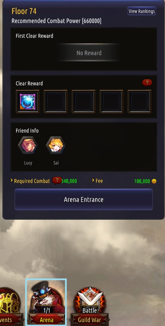Click the fourth empty clear reward slot
Image resolution: width=165 pixels, height=326 pixels.
[112, 102]
